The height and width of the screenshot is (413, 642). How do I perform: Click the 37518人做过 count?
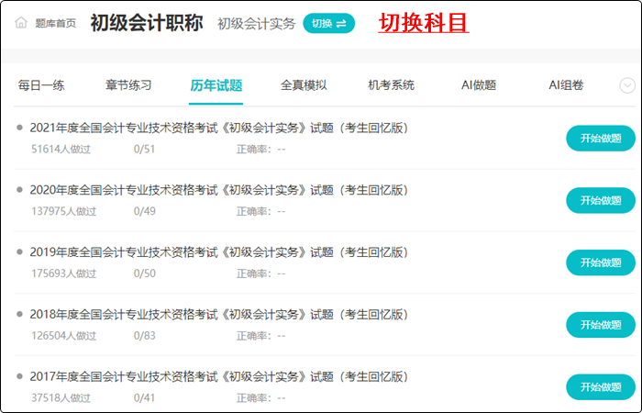(x=61, y=398)
